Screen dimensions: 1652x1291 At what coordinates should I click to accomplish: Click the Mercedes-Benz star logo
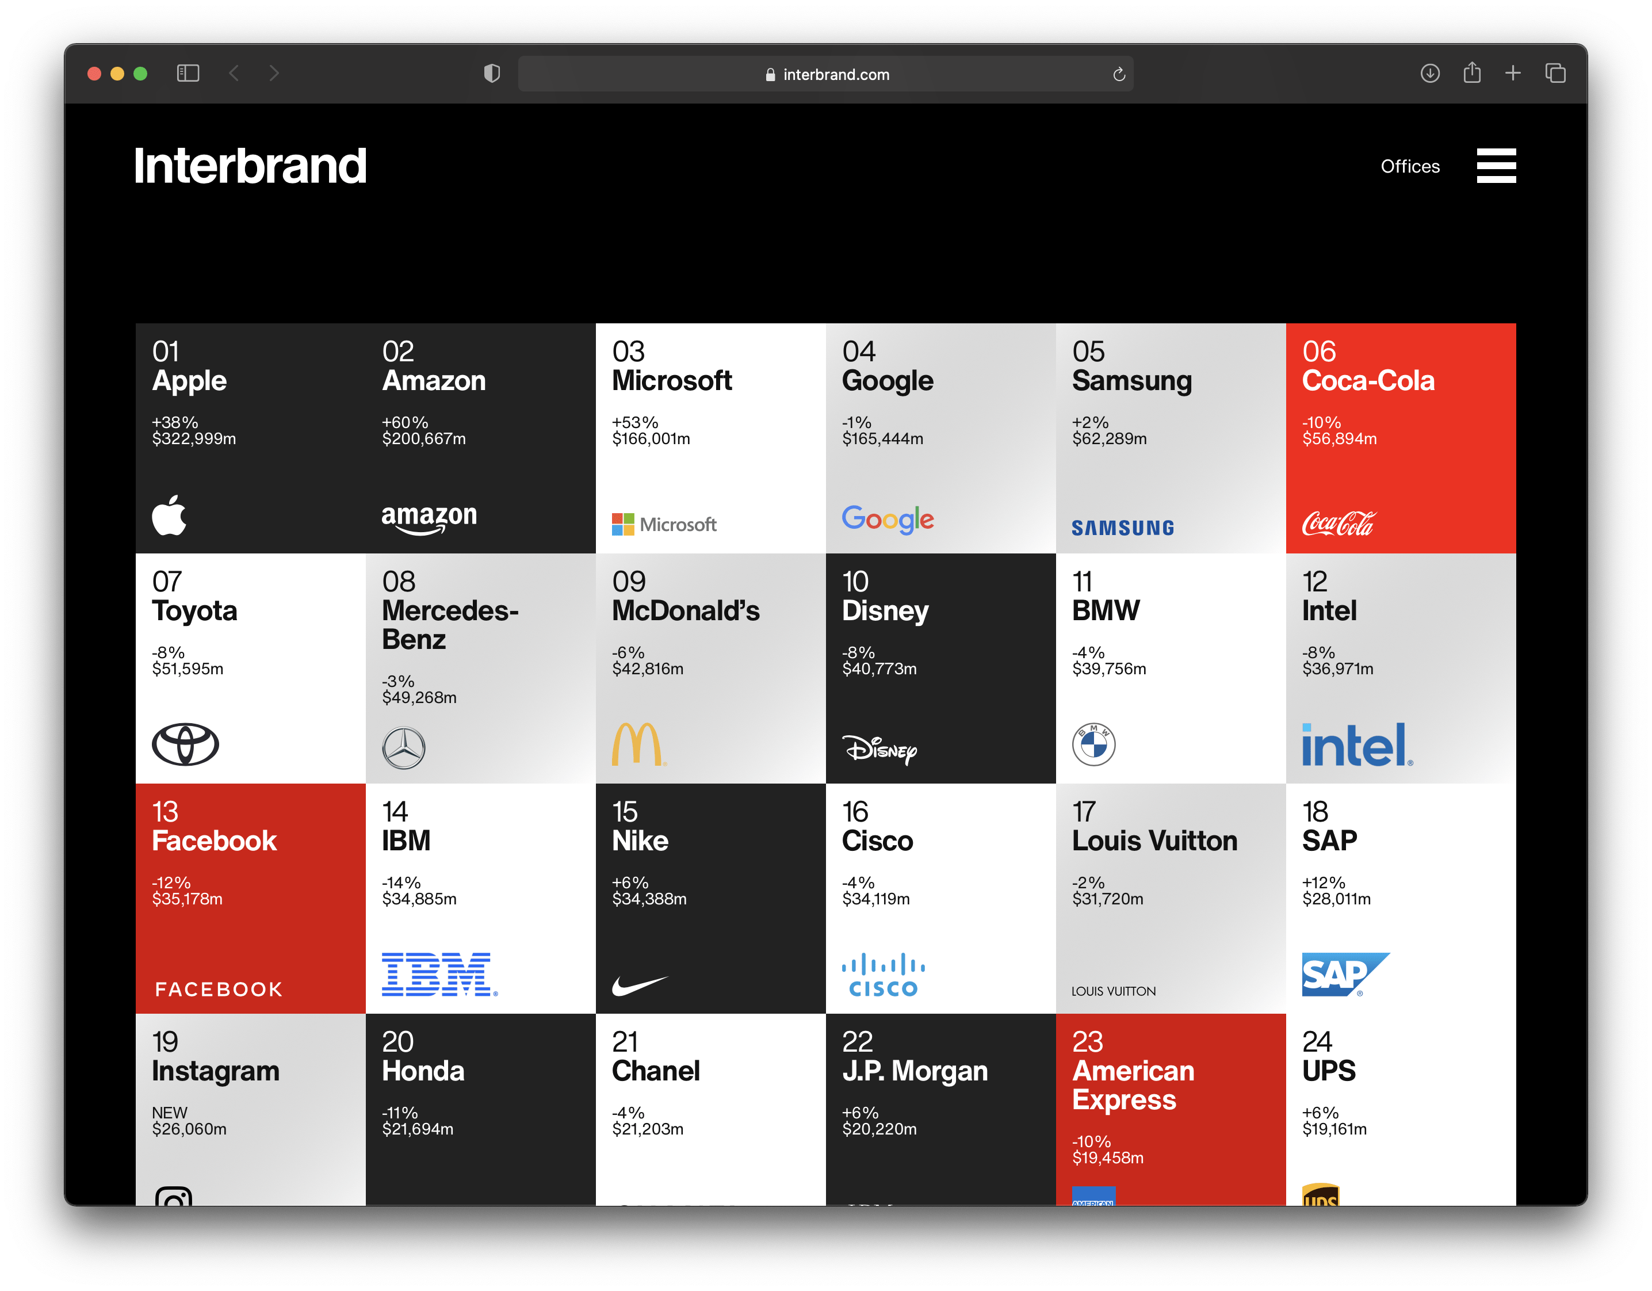(x=403, y=748)
